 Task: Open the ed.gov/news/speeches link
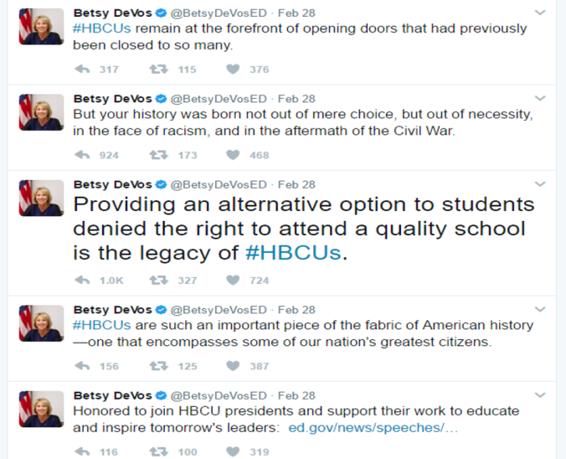(x=373, y=427)
